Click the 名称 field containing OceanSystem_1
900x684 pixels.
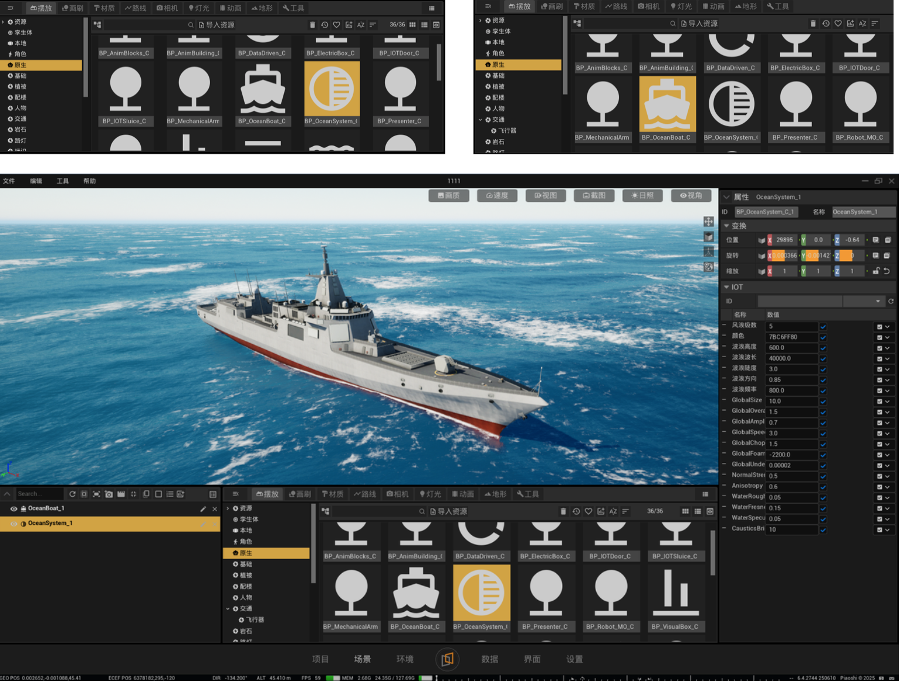(x=864, y=212)
